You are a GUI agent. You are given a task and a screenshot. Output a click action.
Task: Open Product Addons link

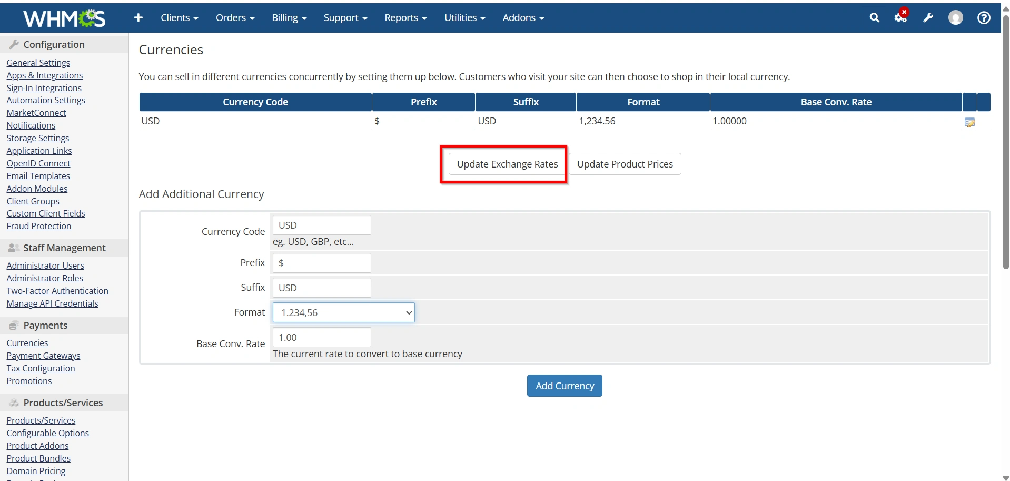(x=37, y=446)
